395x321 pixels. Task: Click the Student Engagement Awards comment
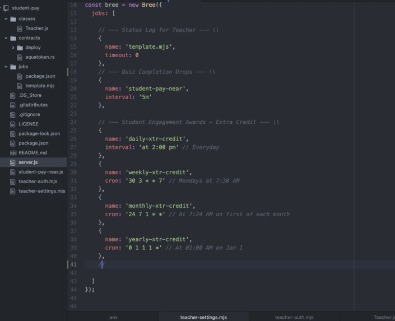tap(189, 122)
